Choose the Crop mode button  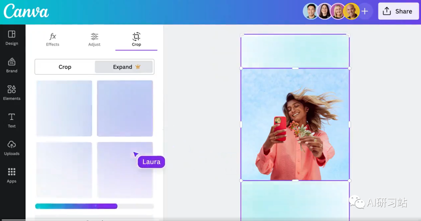pyautogui.click(x=65, y=67)
